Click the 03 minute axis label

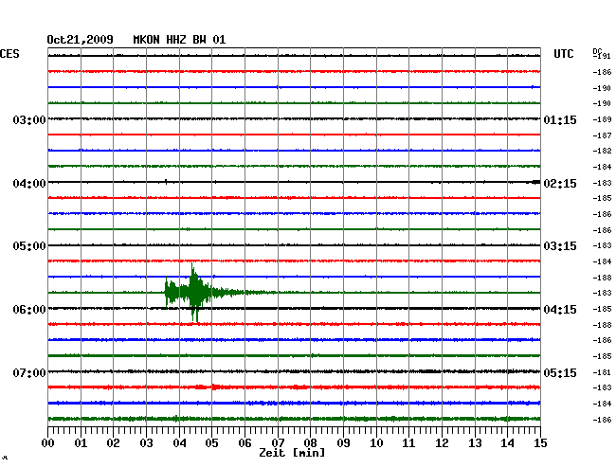pos(146,442)
